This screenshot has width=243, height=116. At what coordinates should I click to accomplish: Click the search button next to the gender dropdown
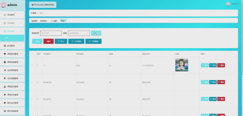pyautogui.click(x=96, y=33)
